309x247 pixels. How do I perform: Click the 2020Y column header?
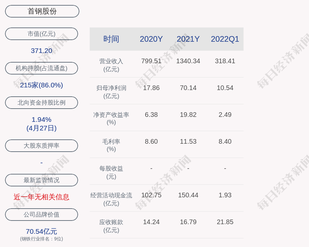(151, 39)
